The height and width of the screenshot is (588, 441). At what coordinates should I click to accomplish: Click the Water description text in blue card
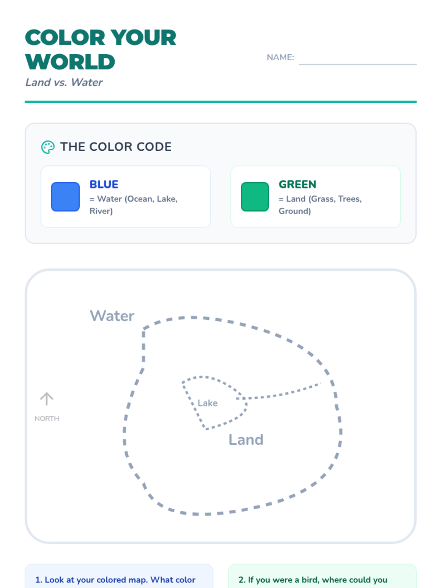(x=133, y=205)
